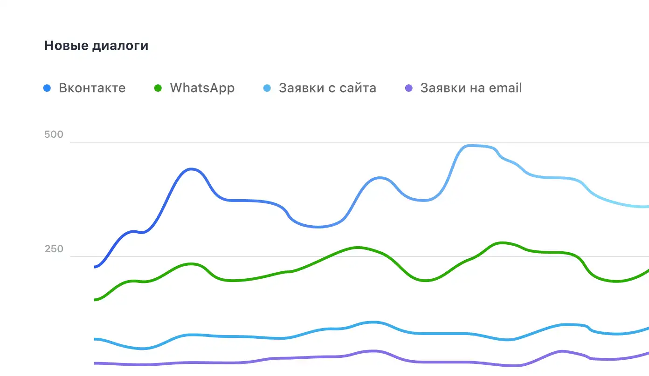649x376 pixels.
Task: Click the 500 axis label
Action: click(x=54, y=135)
